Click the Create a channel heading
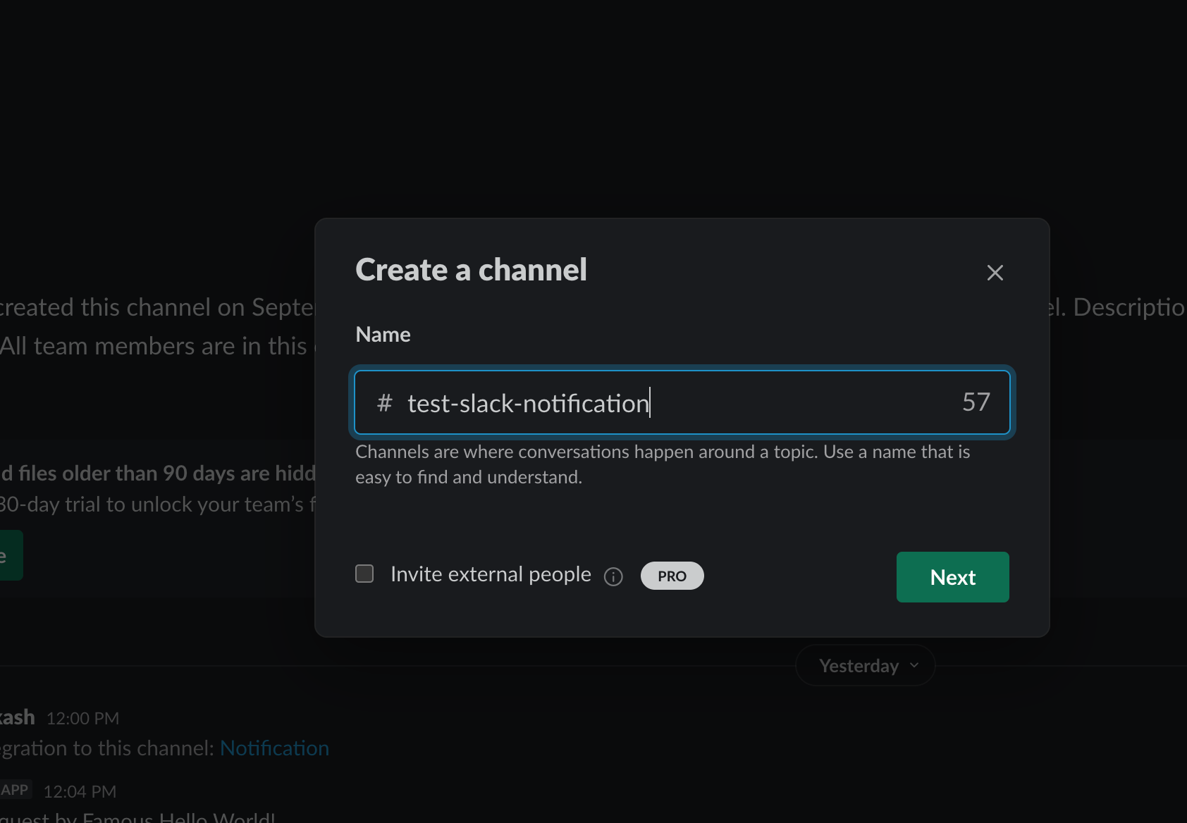 tap(471, 270)
